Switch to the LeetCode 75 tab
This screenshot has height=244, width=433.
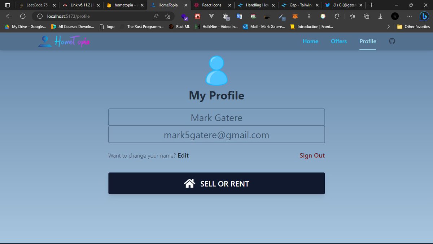click(37, 5)
